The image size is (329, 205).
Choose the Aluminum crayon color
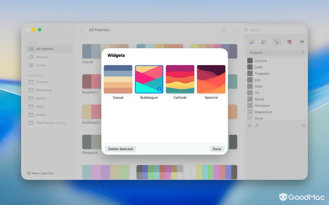coord(277,106)
